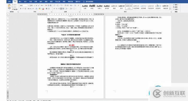Toggle underline formatting

pyautogui.click(x=25, y=9)
